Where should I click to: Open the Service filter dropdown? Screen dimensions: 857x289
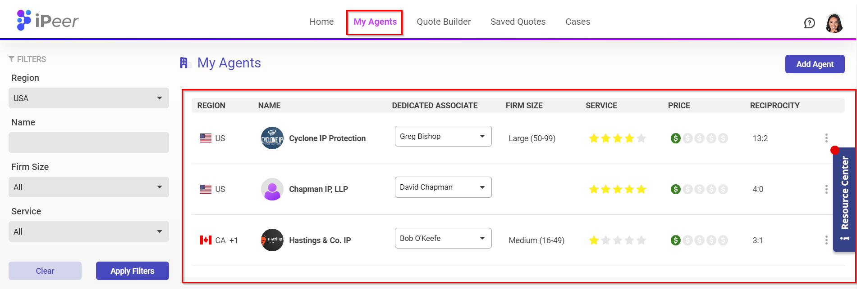pos(88,231)
